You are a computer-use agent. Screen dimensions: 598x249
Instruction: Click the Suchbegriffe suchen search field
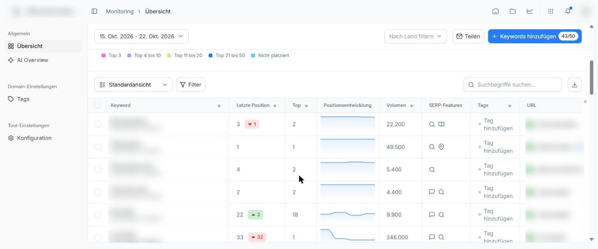point(512,85)
